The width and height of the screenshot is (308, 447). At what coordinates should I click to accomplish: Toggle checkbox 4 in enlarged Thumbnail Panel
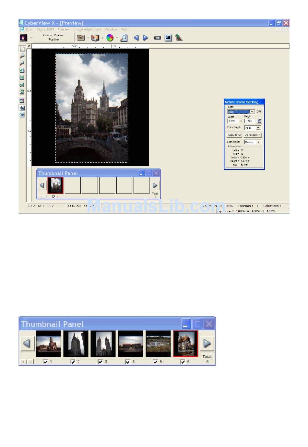[128, 362]
